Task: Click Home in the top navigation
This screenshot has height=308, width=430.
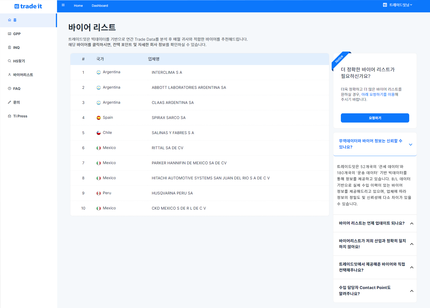Action: (78, 6)
